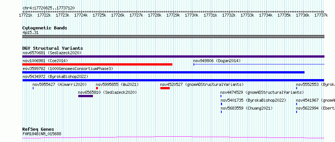This screenshot has height=142, width=335.
Task: Open esv3599782 (1000GenomesConsortiumPhase3) label
Action: 68,69
